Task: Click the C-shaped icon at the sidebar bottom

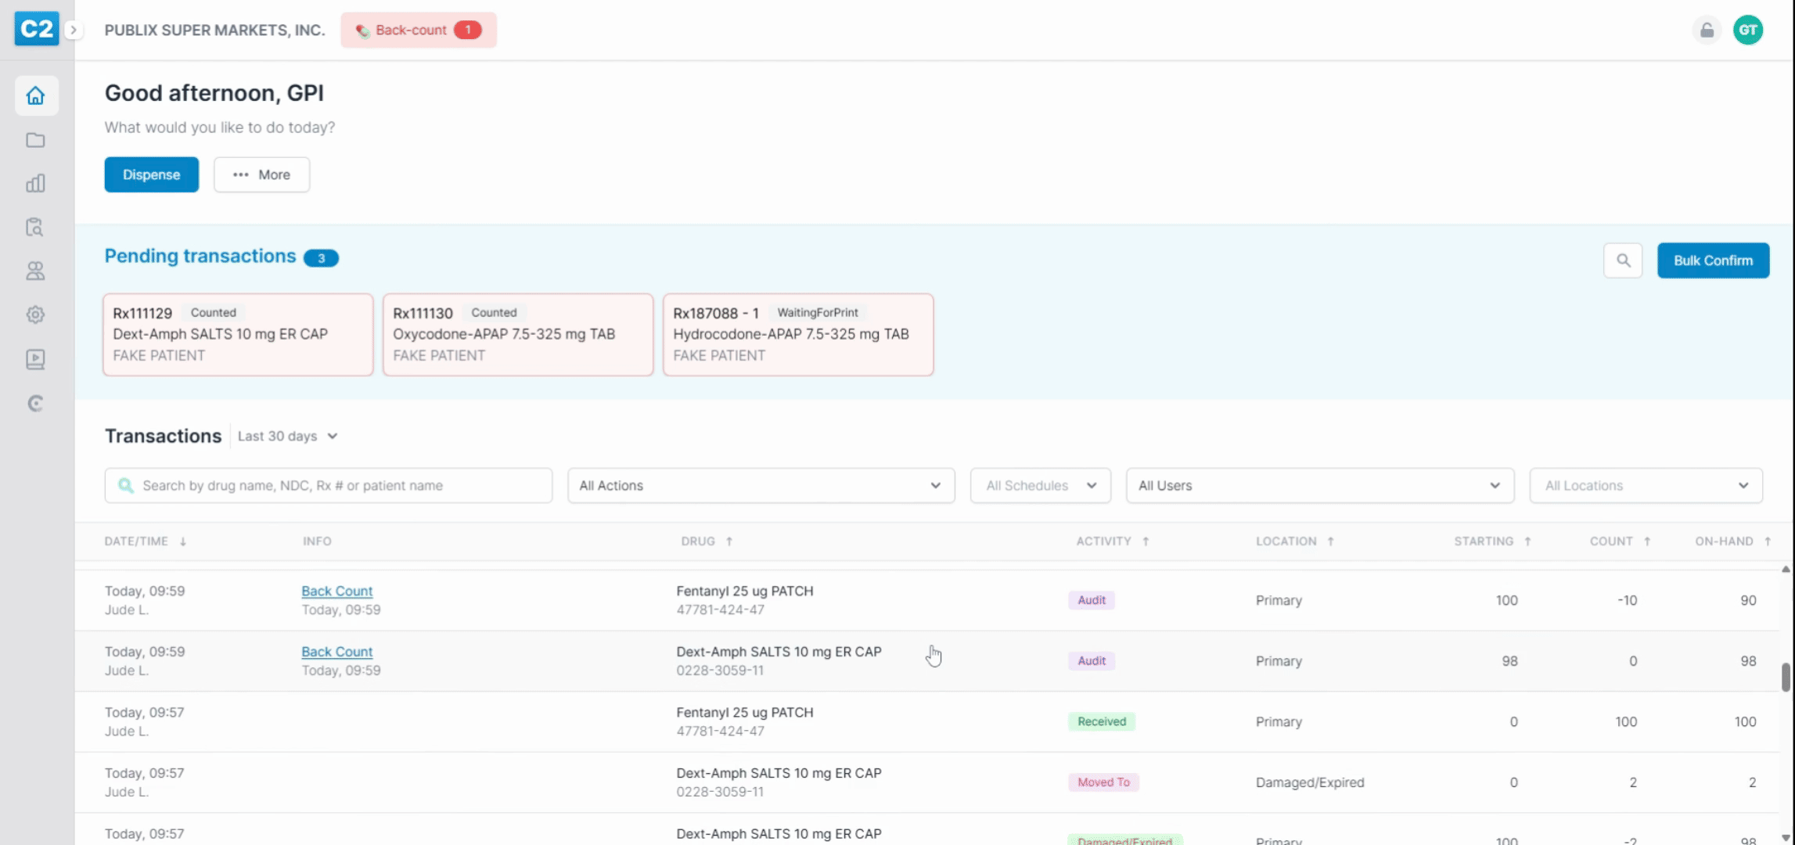Action: [35, 403]
